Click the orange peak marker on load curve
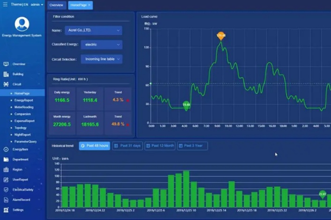The height and width of the screenshot is (220, 331). click(221, 36)
